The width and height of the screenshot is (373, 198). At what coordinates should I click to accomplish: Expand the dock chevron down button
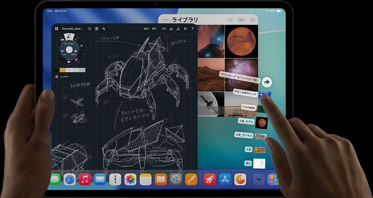coord(259,179)
